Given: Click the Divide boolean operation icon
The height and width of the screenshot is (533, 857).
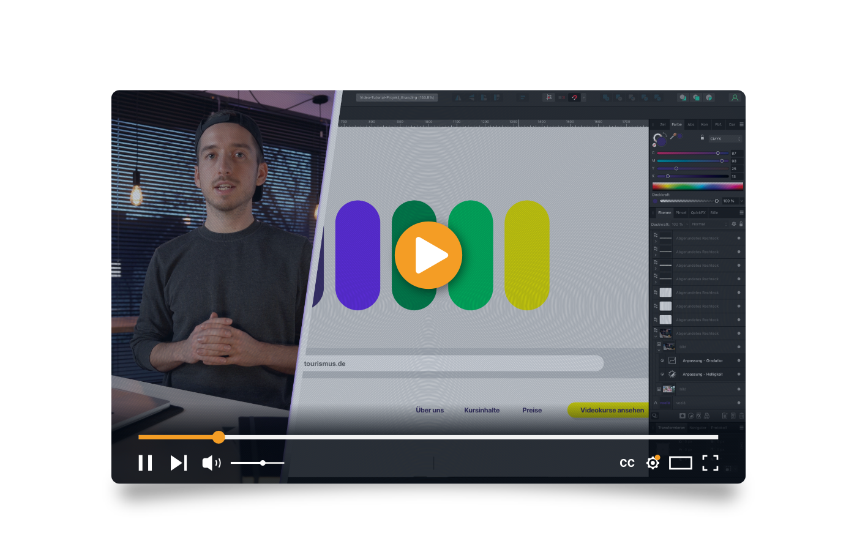Looking at the screenshot, I should click(x=657, y=98).
